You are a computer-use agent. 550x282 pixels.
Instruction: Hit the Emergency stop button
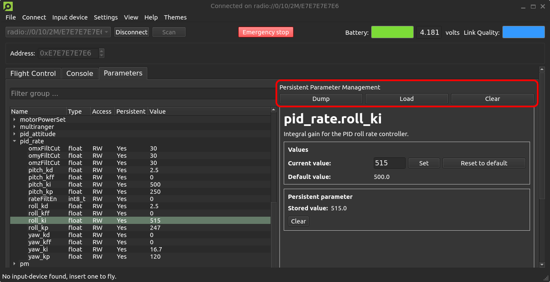tap(265, 32)
